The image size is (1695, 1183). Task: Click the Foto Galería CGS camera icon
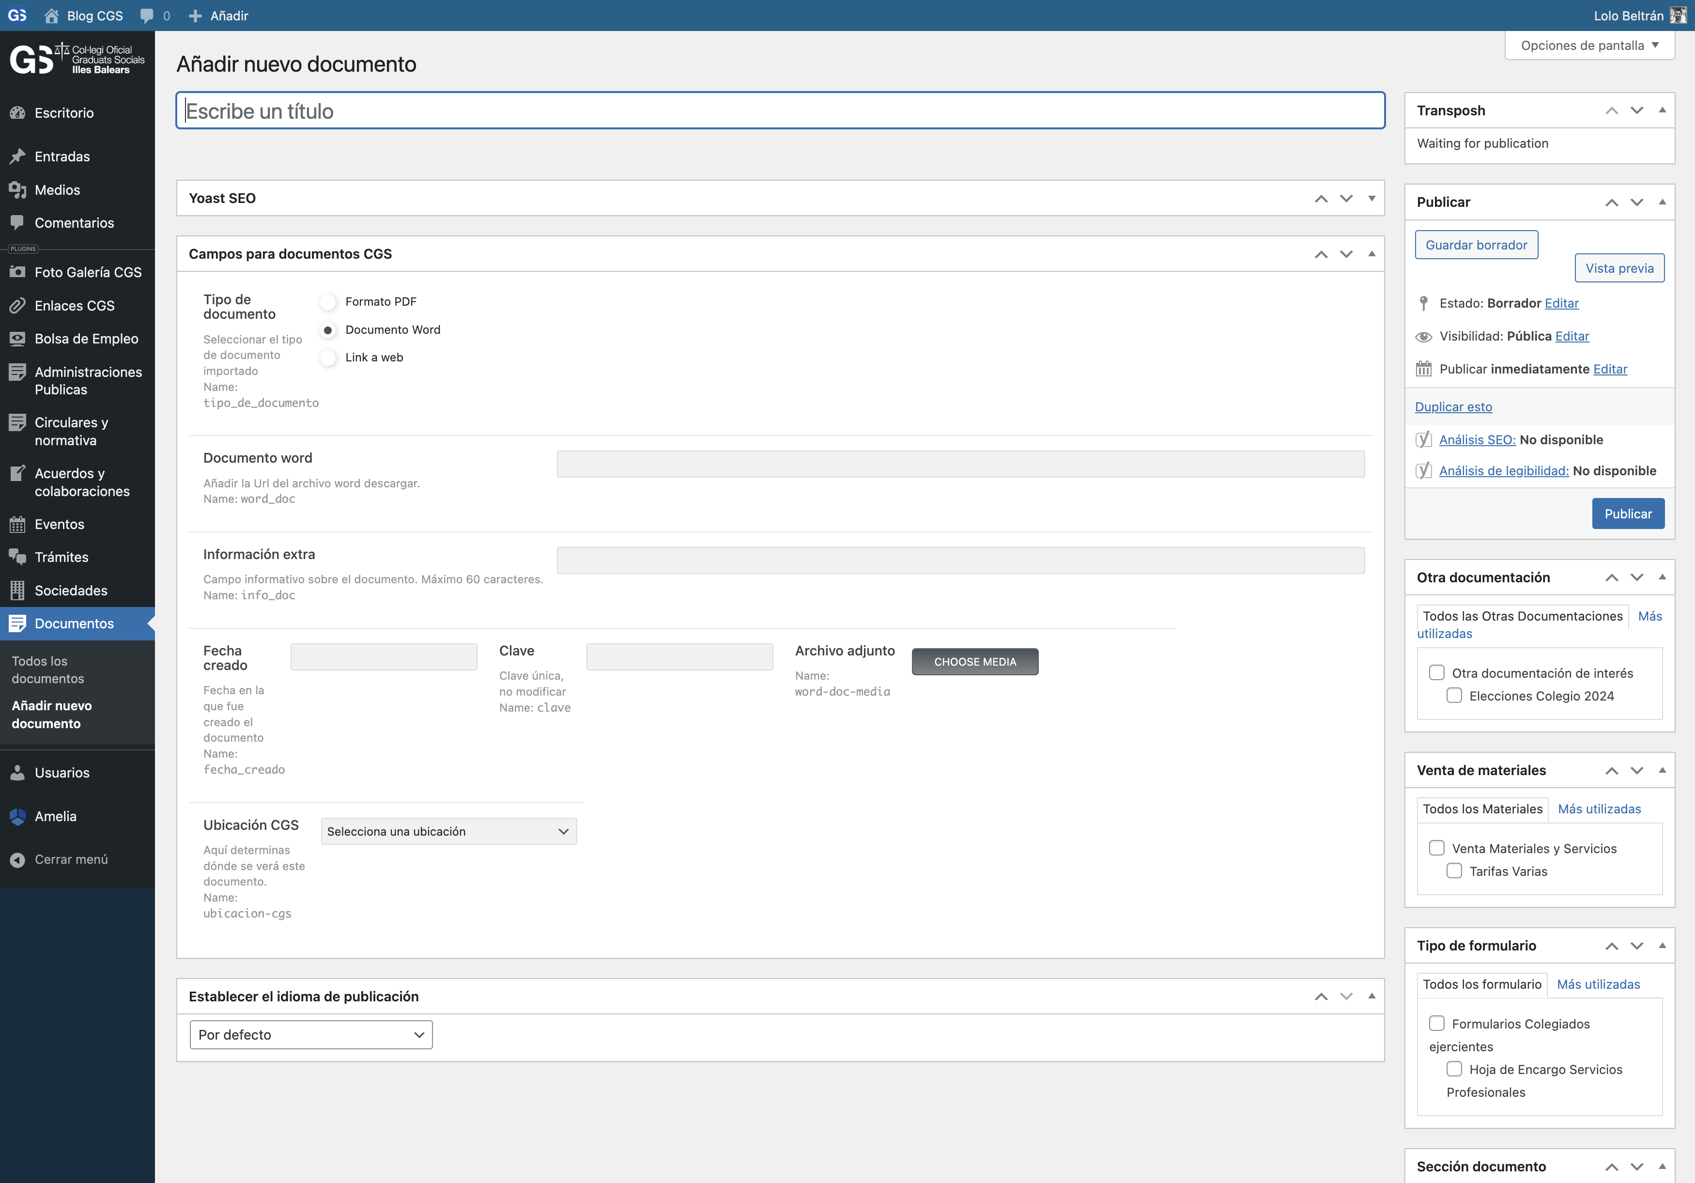tap(18, 272)
